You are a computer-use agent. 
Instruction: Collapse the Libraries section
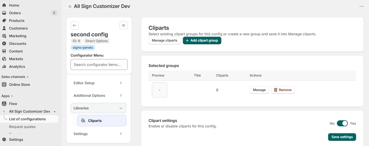click(x=99, y=108)
